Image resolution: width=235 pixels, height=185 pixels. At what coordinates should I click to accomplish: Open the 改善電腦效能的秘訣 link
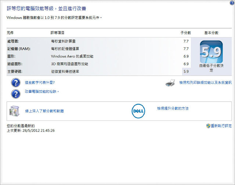click(42, 91)
